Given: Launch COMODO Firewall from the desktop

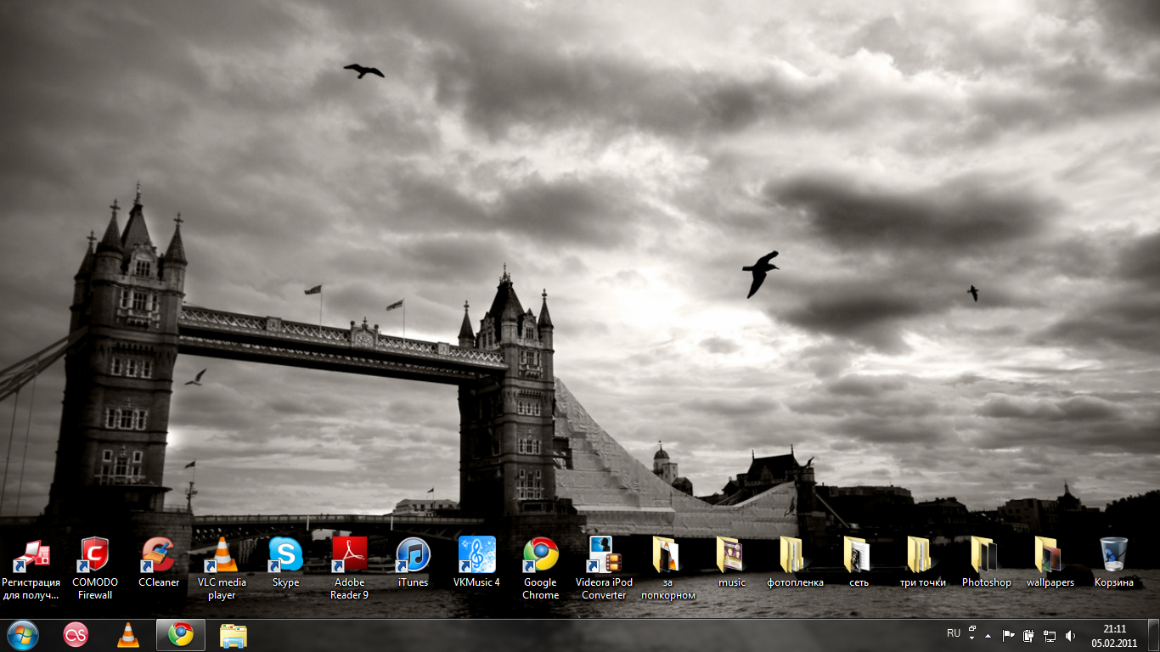Looking at the screenshot, I should (95, 569).
